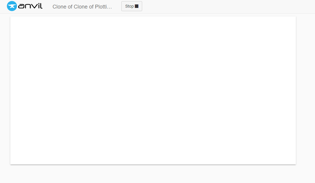Click the 'anvil' wordmark text
The width and height of the screenshot is (315, 183).
[x=30, y=6]
